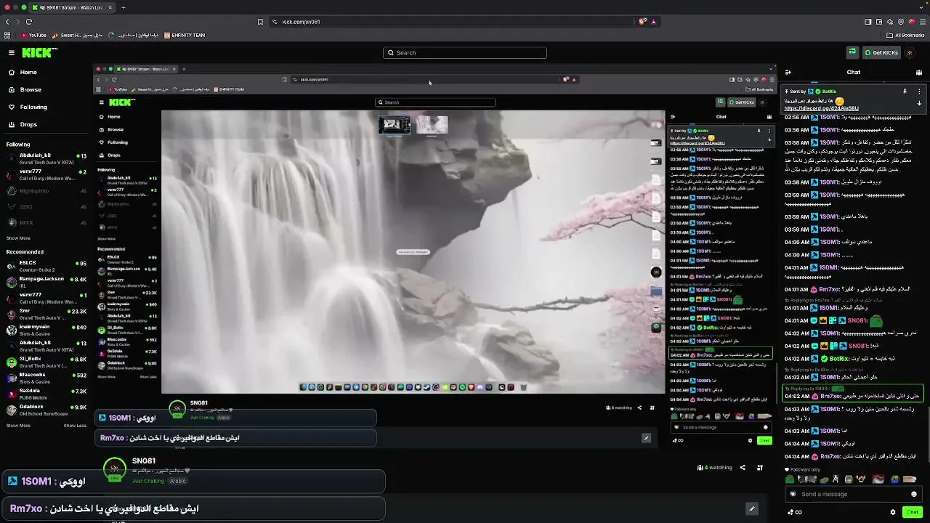Click the Chat header title
Screen dimensions: 930x523
point(854,72)
